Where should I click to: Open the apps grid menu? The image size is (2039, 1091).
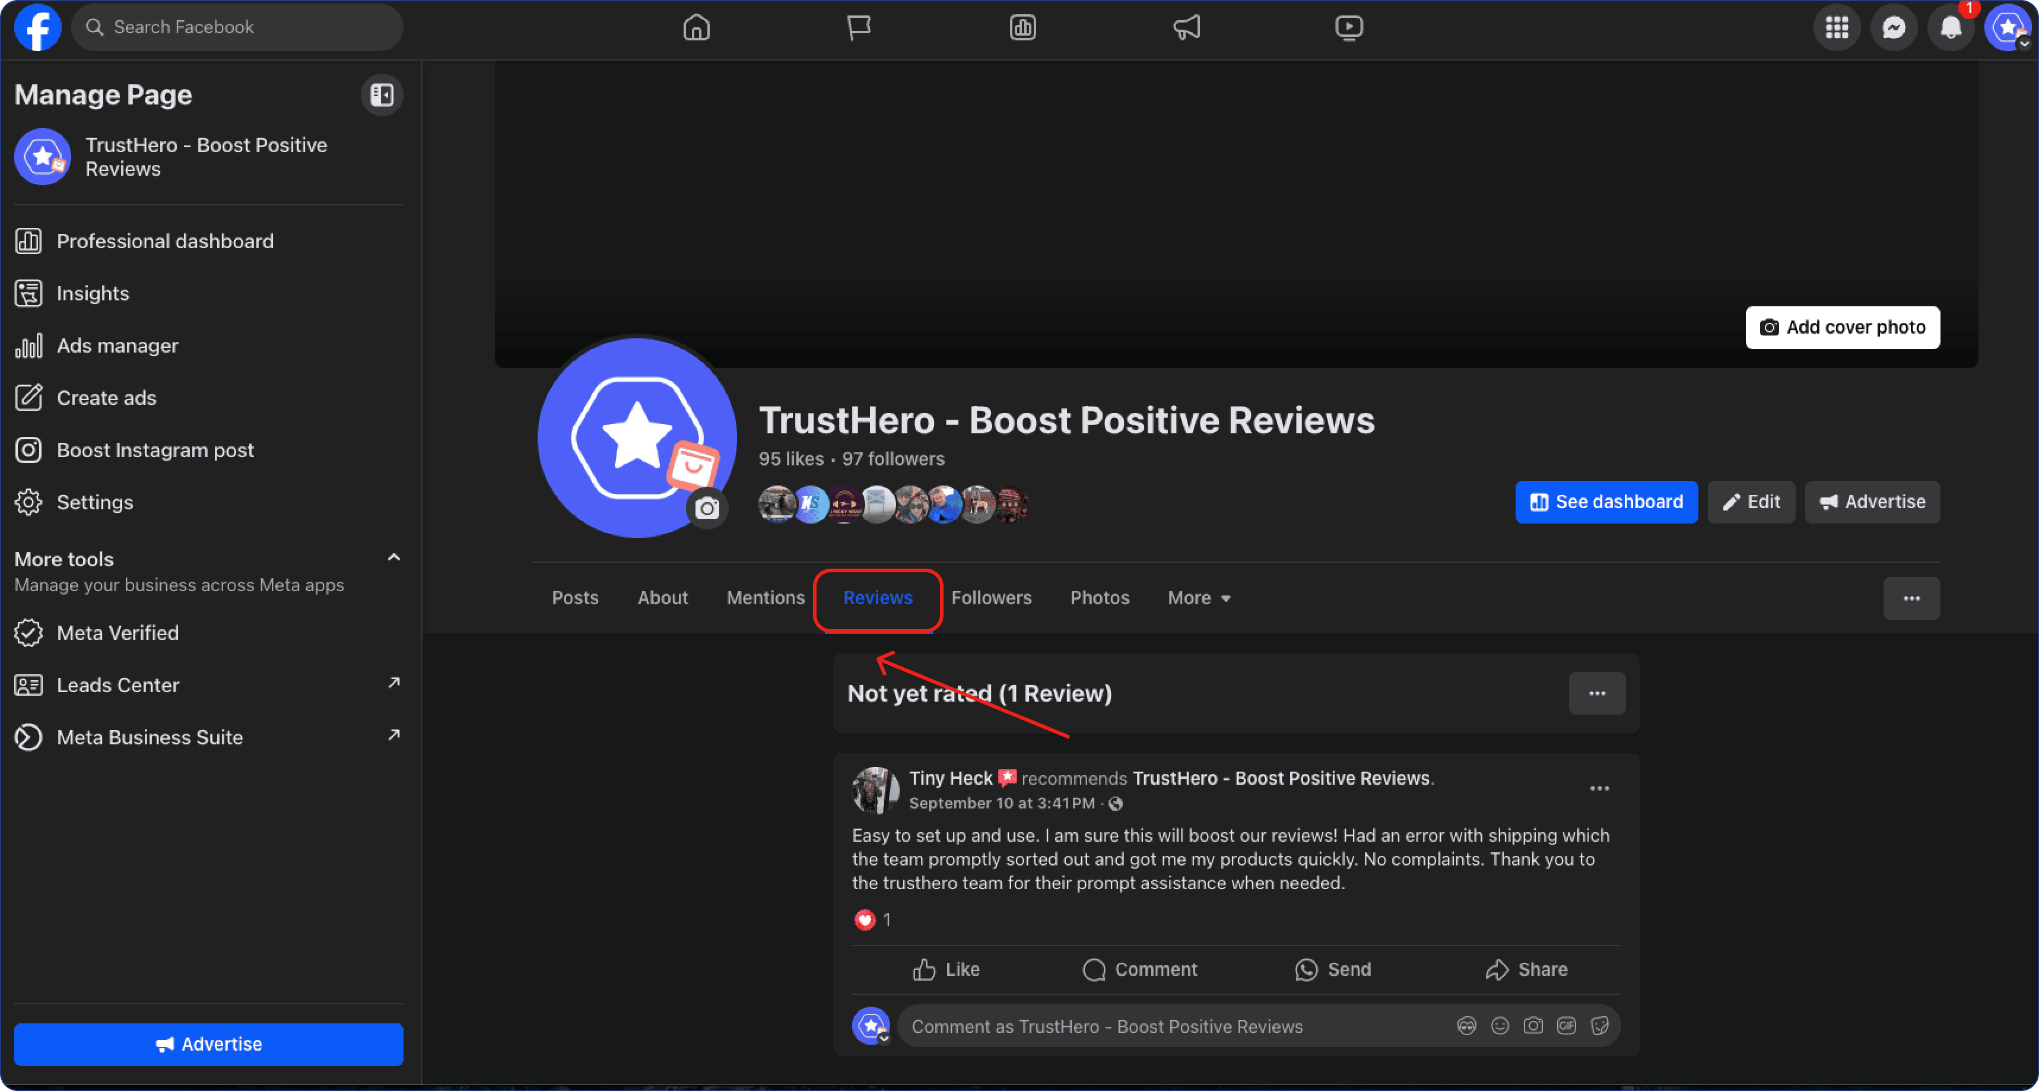(1837, 28)
